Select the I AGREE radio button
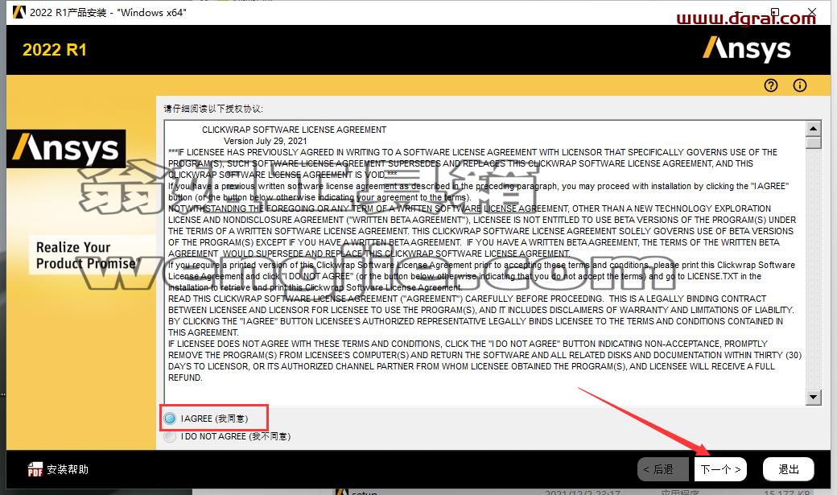 coord(170,419)
